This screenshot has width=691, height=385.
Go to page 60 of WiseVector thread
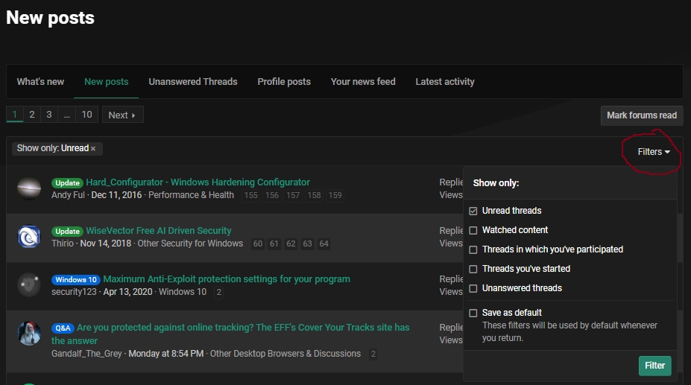[x=258, y=244]
